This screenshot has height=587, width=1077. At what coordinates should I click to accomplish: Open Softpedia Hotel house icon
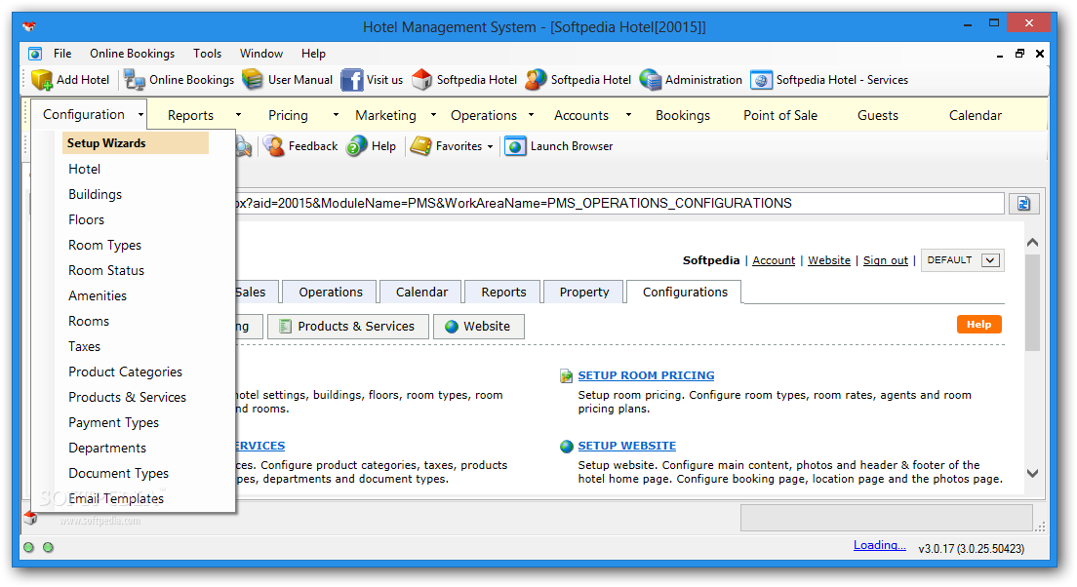coord(421,80)
